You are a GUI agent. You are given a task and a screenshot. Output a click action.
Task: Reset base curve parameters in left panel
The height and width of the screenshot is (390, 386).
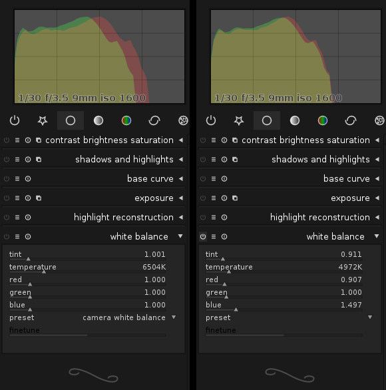tap(28, 178)
